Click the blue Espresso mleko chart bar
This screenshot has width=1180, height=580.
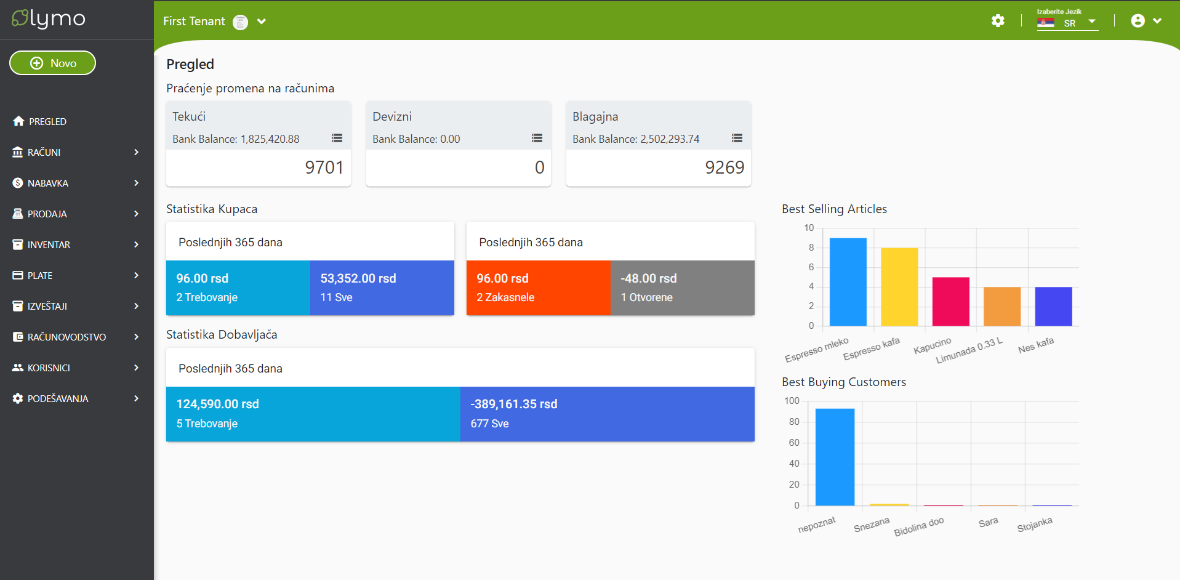[x=848, y=282]
